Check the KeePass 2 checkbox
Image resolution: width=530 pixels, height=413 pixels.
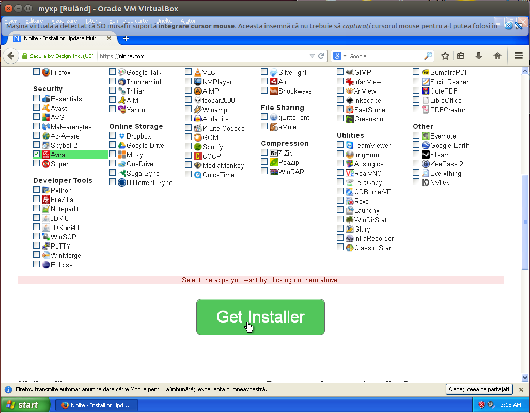pos(416,163)
